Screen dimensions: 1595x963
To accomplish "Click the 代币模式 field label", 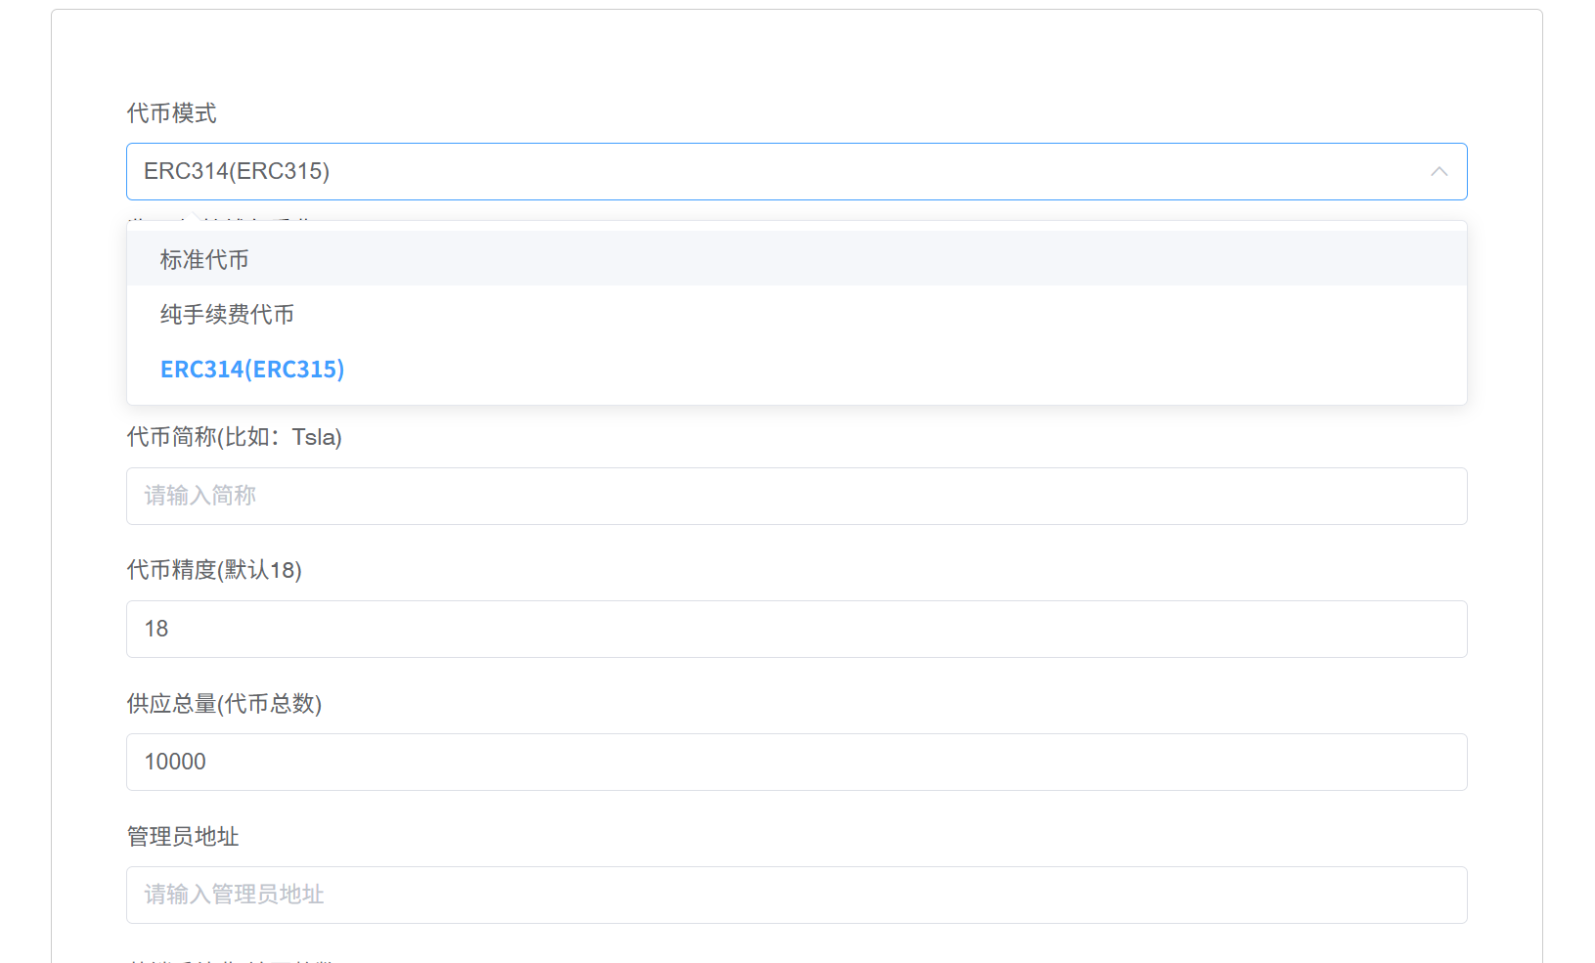I will click(172, 113).
